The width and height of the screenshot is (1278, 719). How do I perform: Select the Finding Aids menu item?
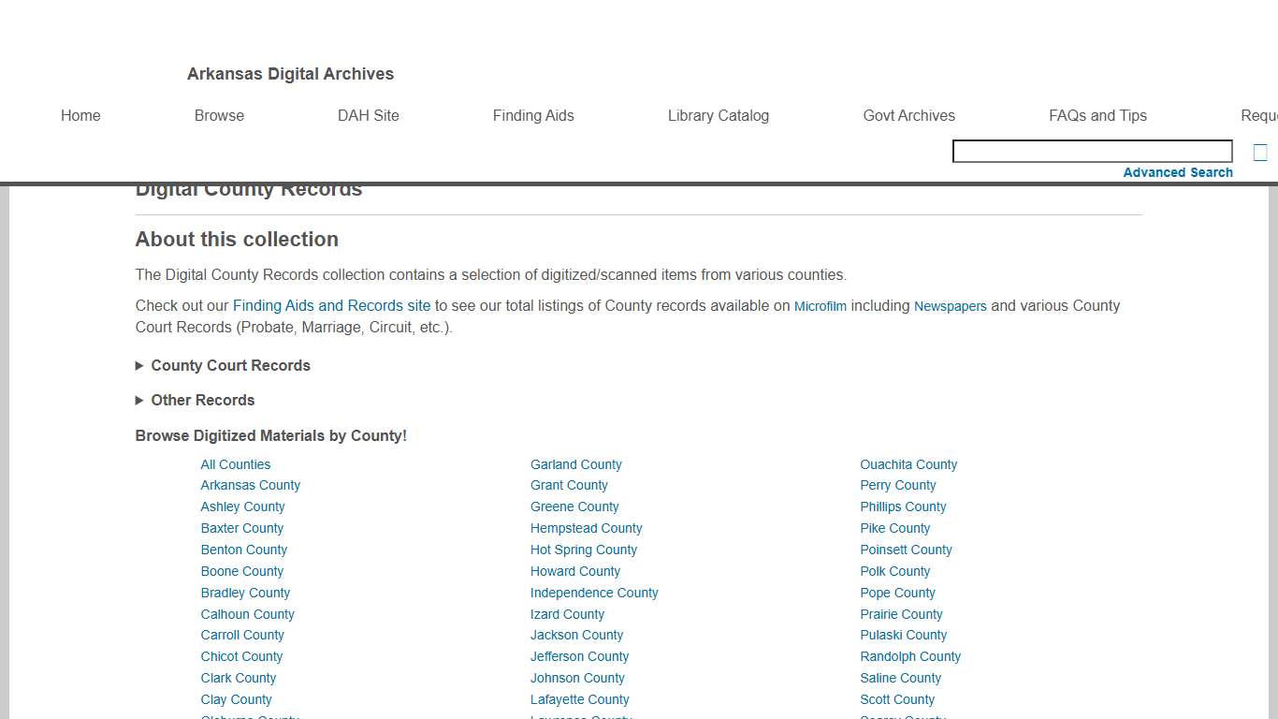click(x=533, y=115)
